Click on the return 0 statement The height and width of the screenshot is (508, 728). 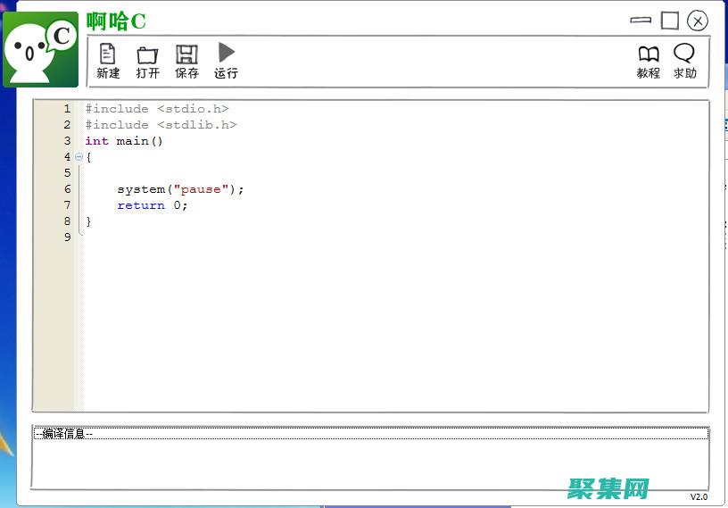tap(152, 205)
